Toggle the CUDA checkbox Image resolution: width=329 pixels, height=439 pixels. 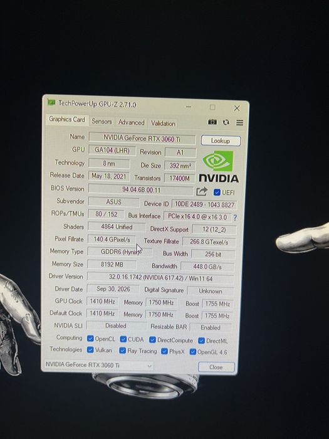123,339
